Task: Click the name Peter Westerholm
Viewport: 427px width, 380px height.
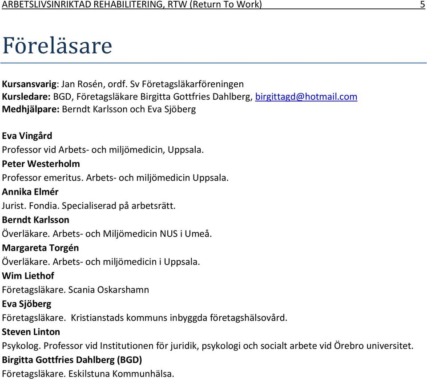Action: 41,164
